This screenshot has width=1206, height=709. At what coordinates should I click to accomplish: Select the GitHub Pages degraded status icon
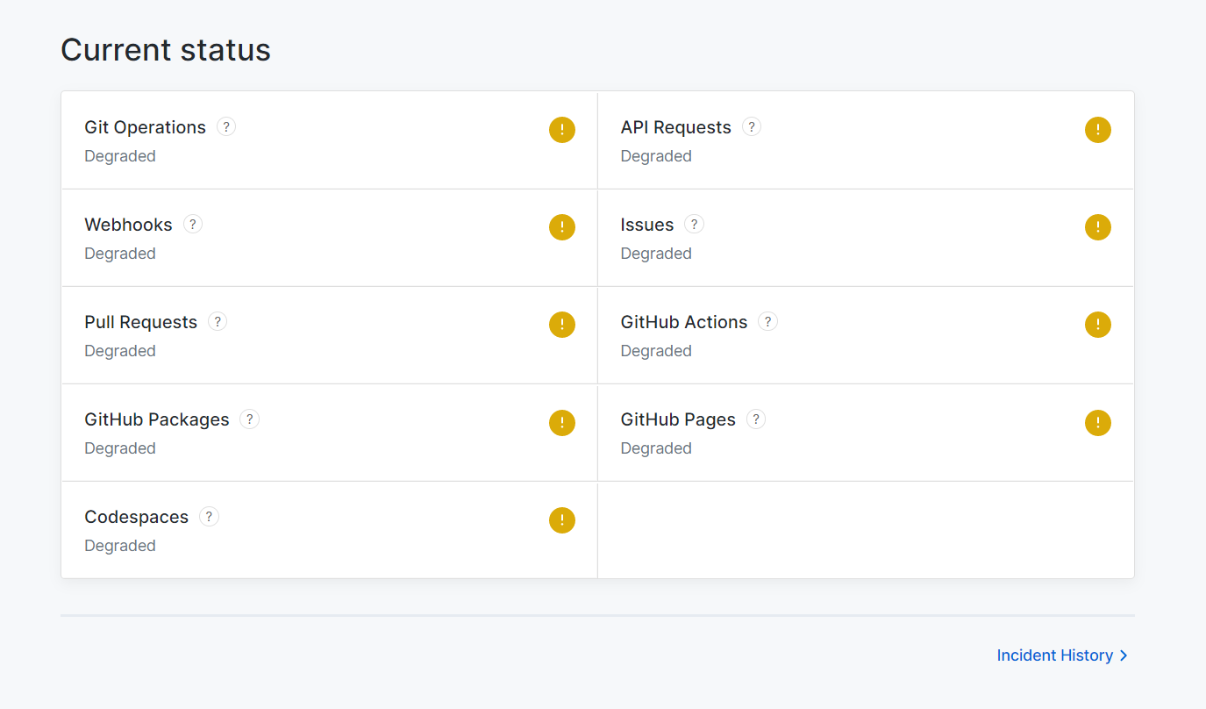click(1098, 423)
